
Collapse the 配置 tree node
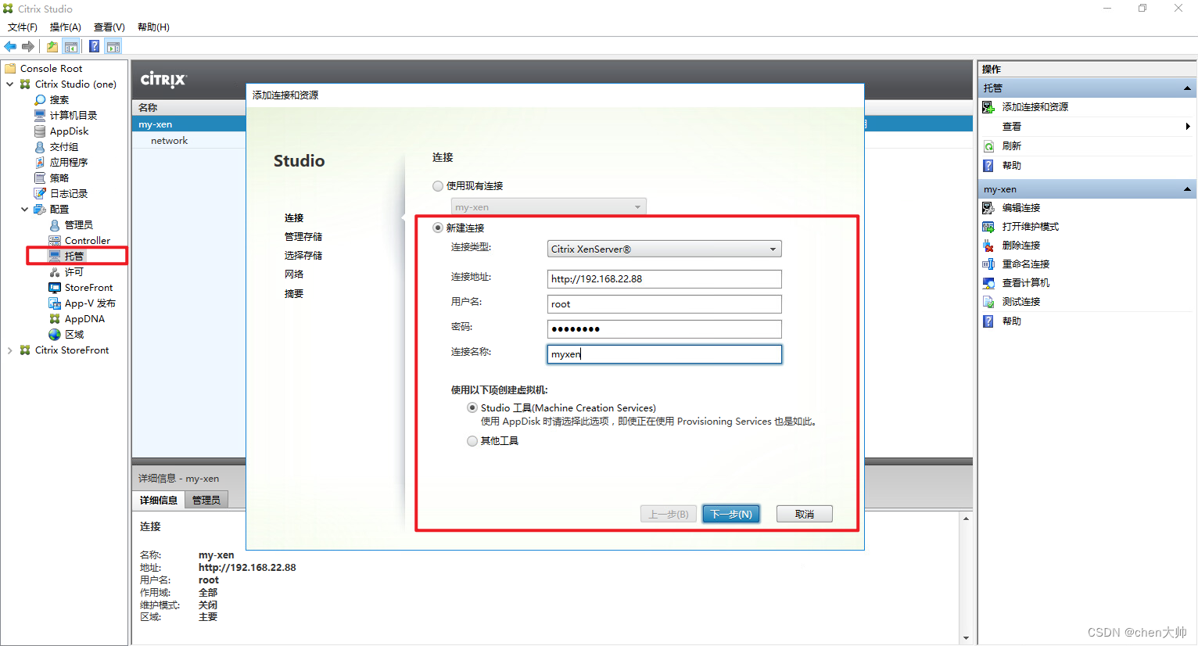[x=24, y=210]
